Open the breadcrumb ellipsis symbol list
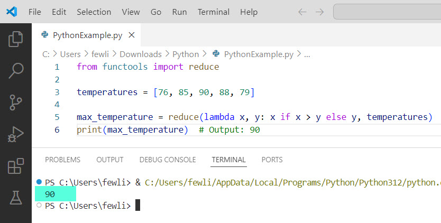The width and height of the screenshot is (441, 223). [x=307, y=54]
